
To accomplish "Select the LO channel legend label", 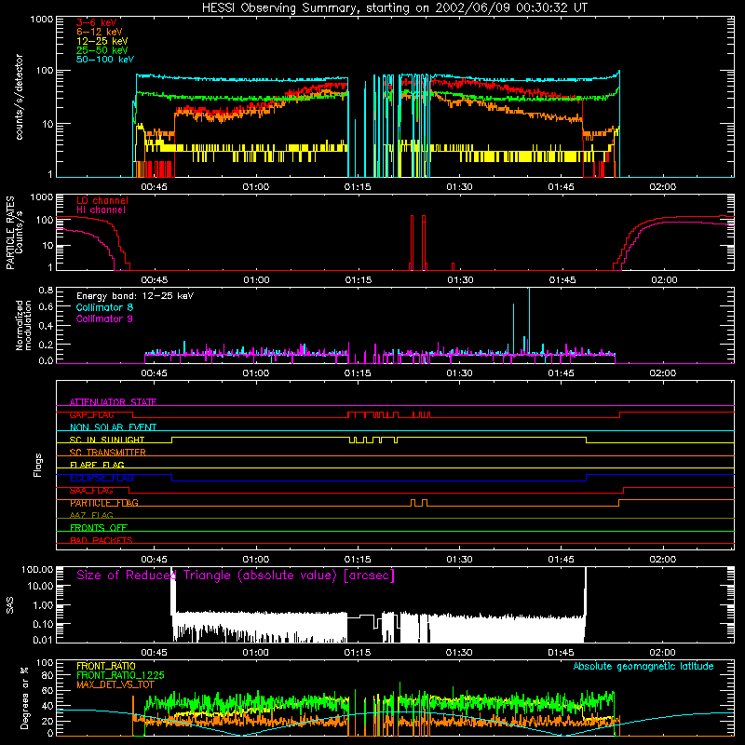I will 102,200.
